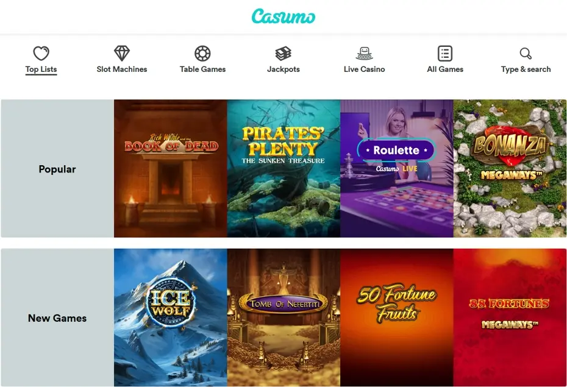
Task: Go to Live Casino via the dealer icon
Action: pos(364,54)
